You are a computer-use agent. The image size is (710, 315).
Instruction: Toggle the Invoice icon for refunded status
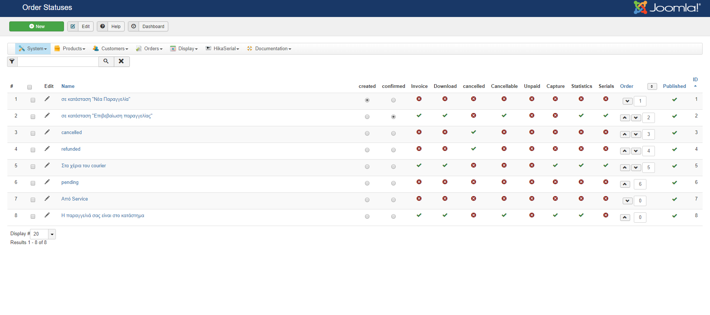[x=419, y=149]
